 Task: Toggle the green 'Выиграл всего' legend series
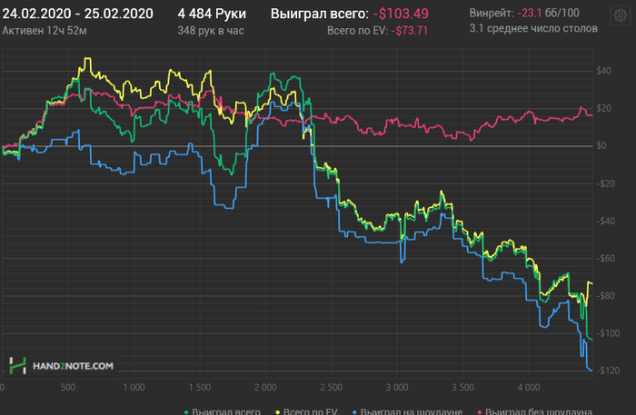click(223, 411)
